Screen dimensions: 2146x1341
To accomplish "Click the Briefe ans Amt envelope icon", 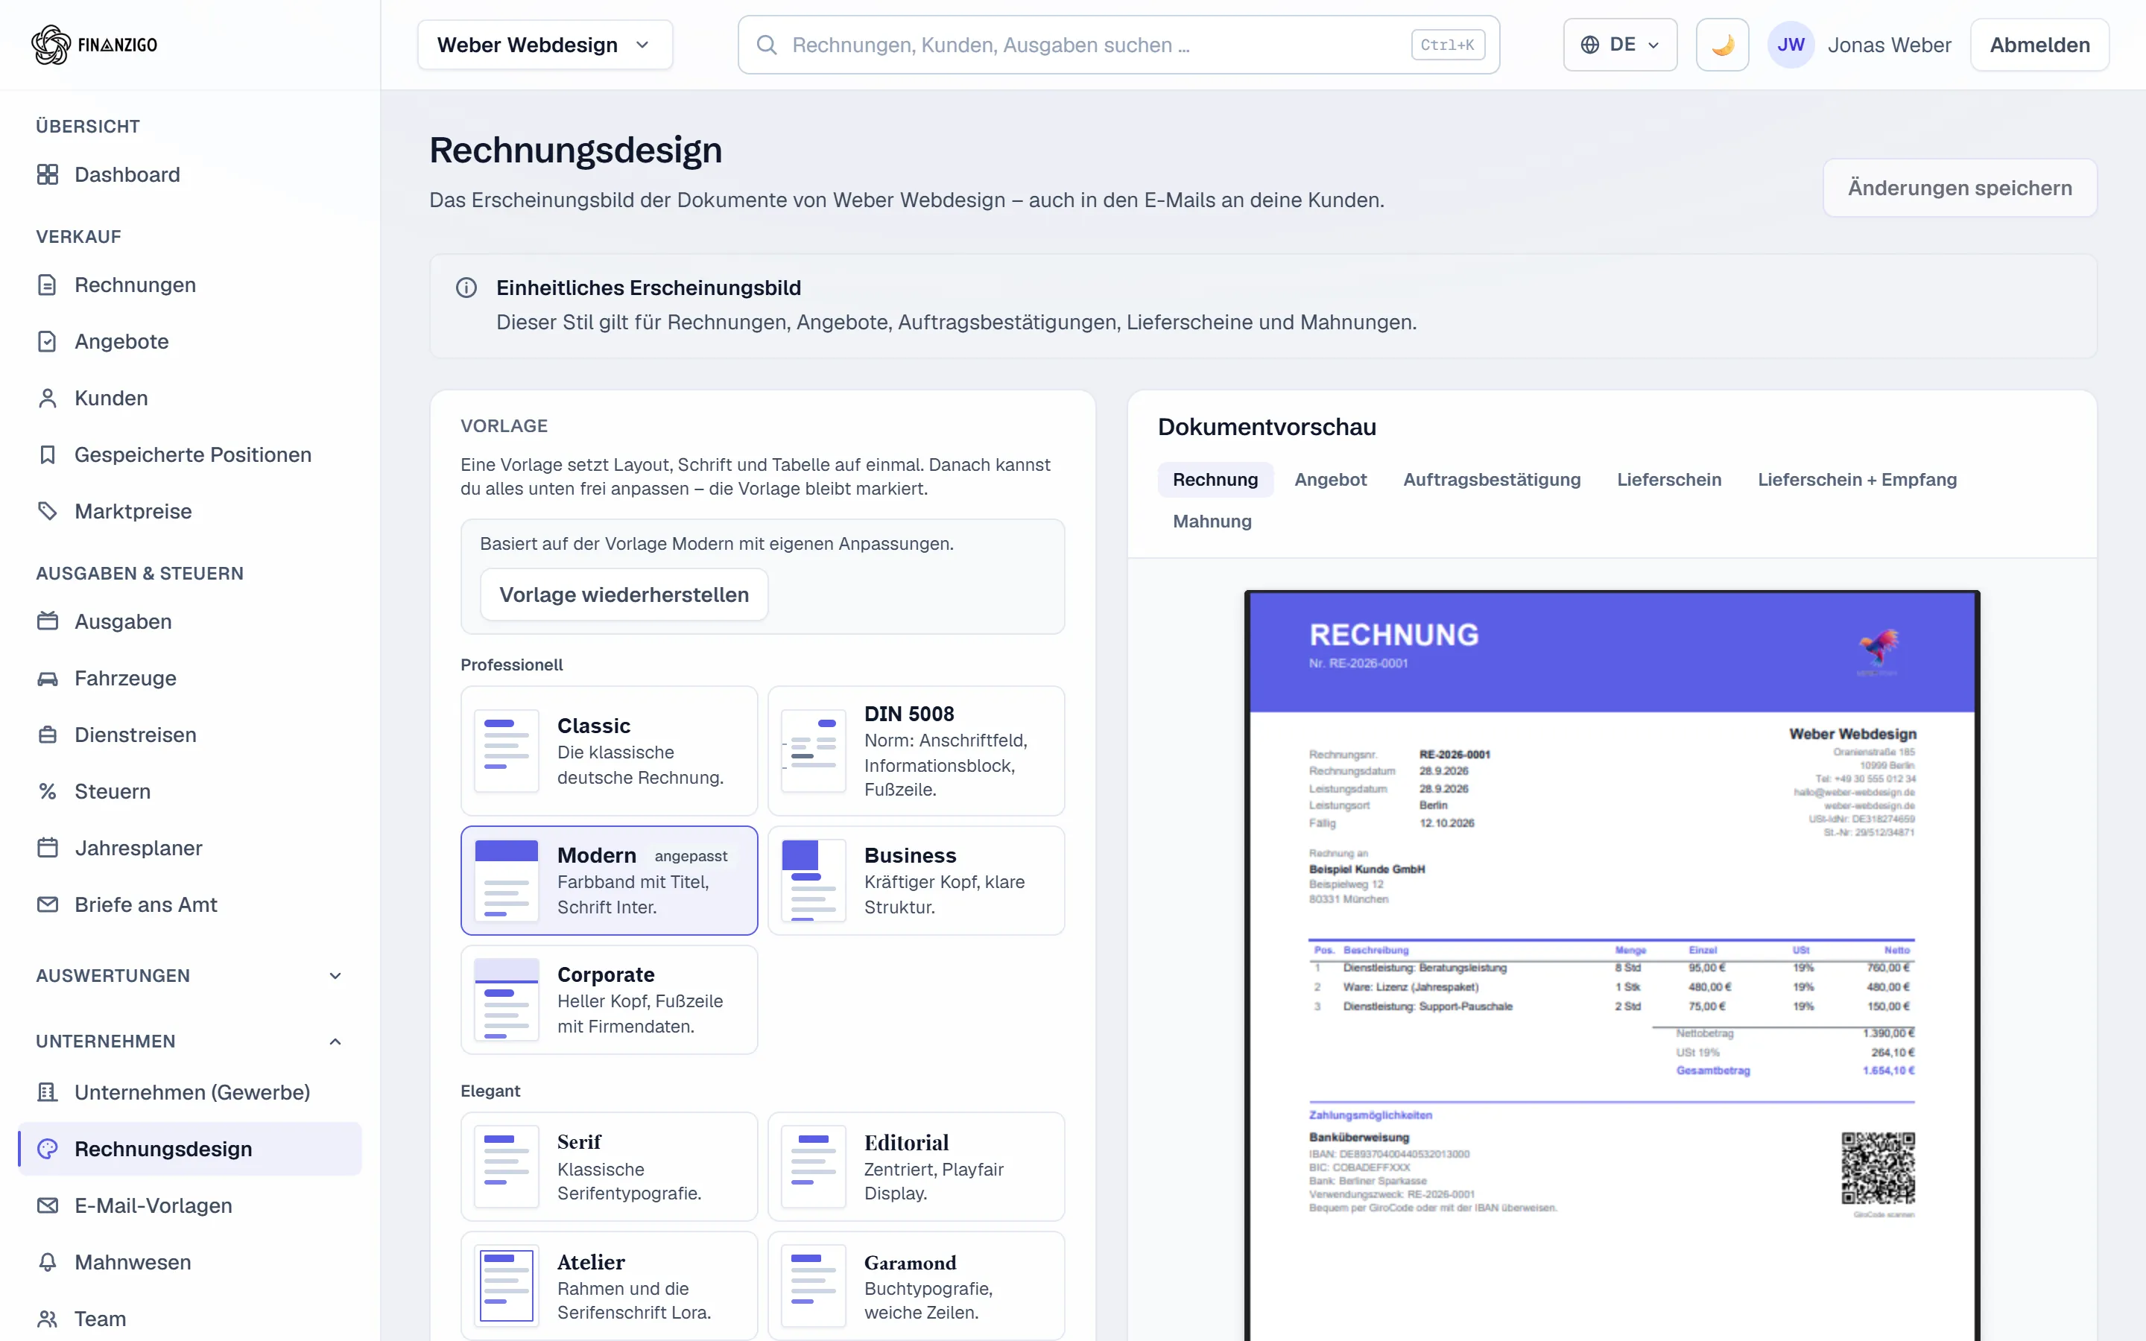I will click(48, 905).
